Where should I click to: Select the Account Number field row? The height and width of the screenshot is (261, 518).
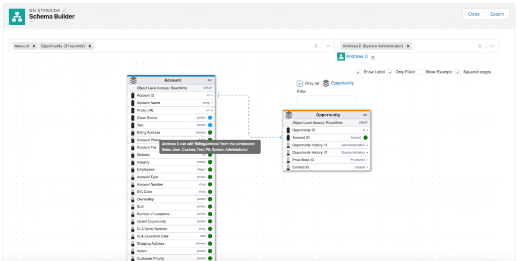(171, 184)
